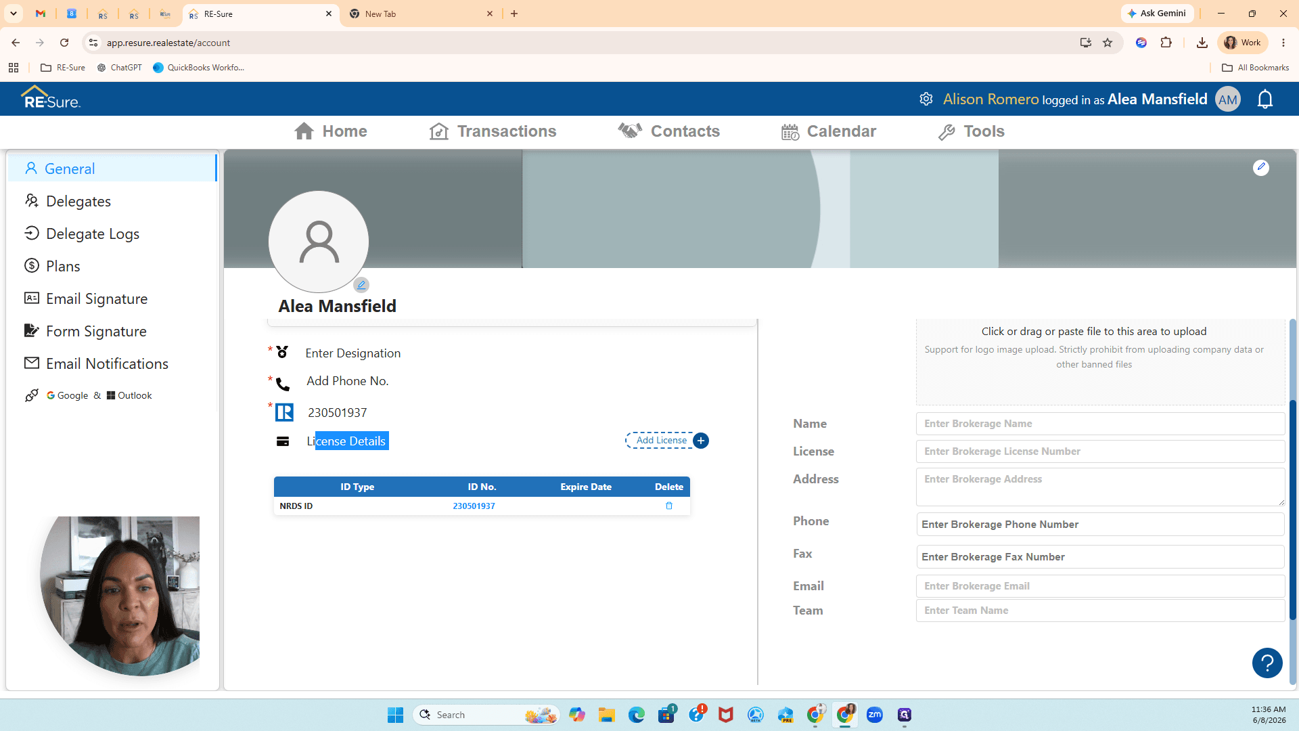Screen dimensions: 1299x731
Task: Open the tab search dropdown arrow
Action: pos(13,14)
